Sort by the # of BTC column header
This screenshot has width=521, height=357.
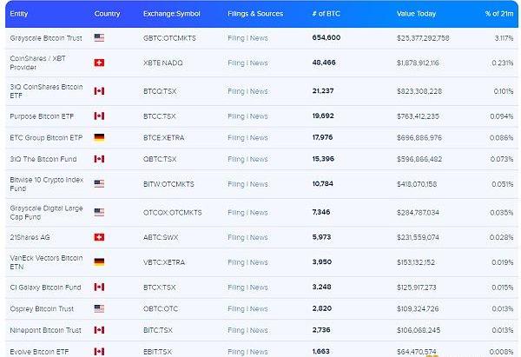click(x=325, y=14)
